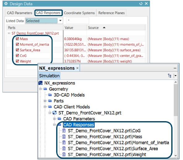Click the Design Data gear icon
This screenshot has width=183, height=160.
click(x=6, y=4)
